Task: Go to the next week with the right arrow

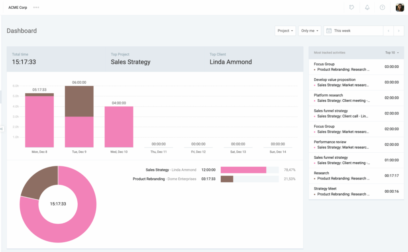Action: pyautogui.click(x=399, y=31)
